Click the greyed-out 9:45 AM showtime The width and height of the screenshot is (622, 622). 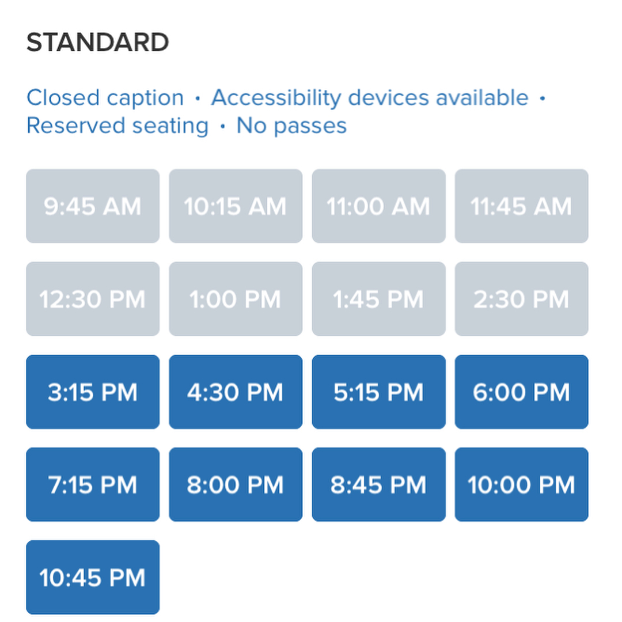(93, 206)
